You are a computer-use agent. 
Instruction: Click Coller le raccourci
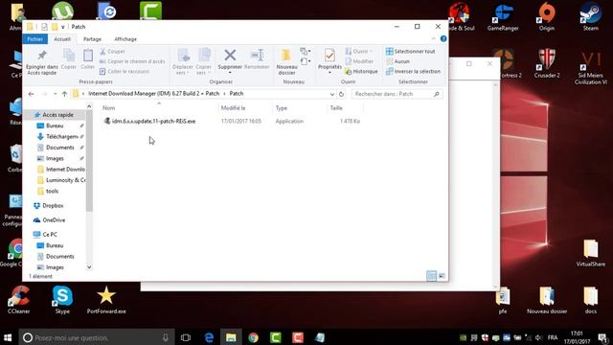[x=125, y=72]
